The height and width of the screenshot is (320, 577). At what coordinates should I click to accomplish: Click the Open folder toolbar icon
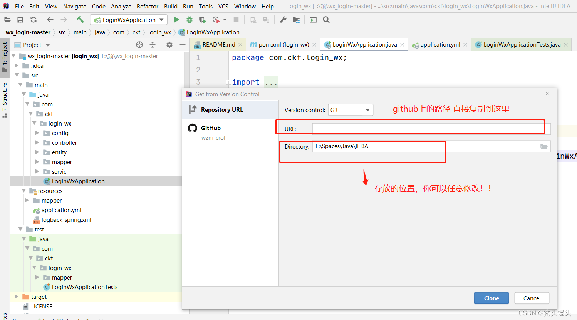pos(7,20)
